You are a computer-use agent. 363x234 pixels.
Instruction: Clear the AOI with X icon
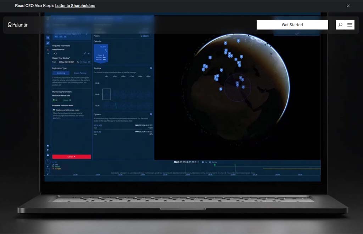[x=89, y=53]
